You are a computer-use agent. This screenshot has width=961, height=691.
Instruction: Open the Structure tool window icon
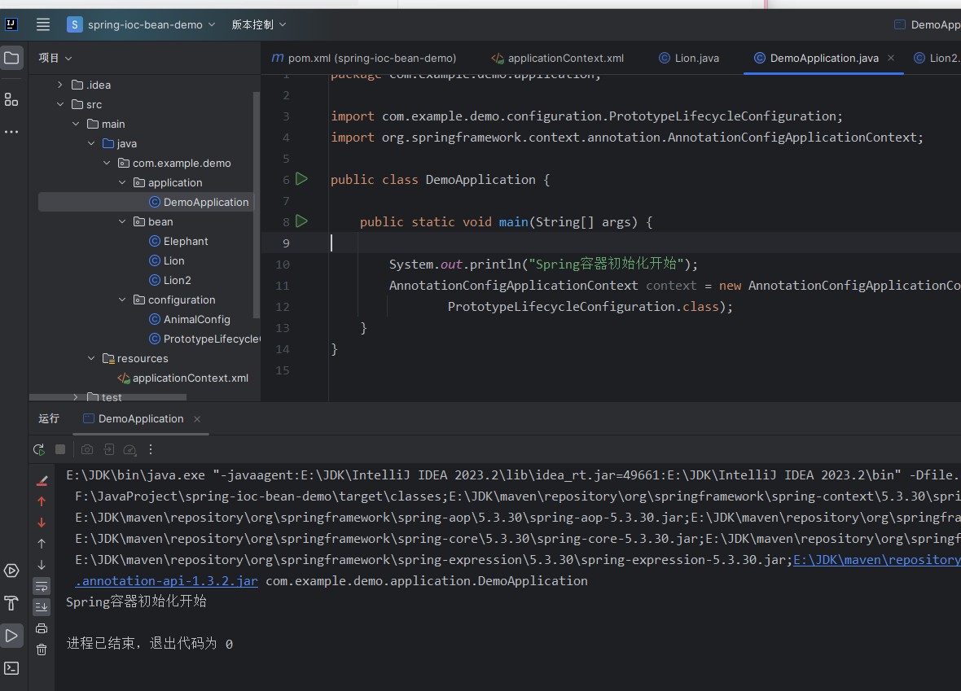pos(11,99)
